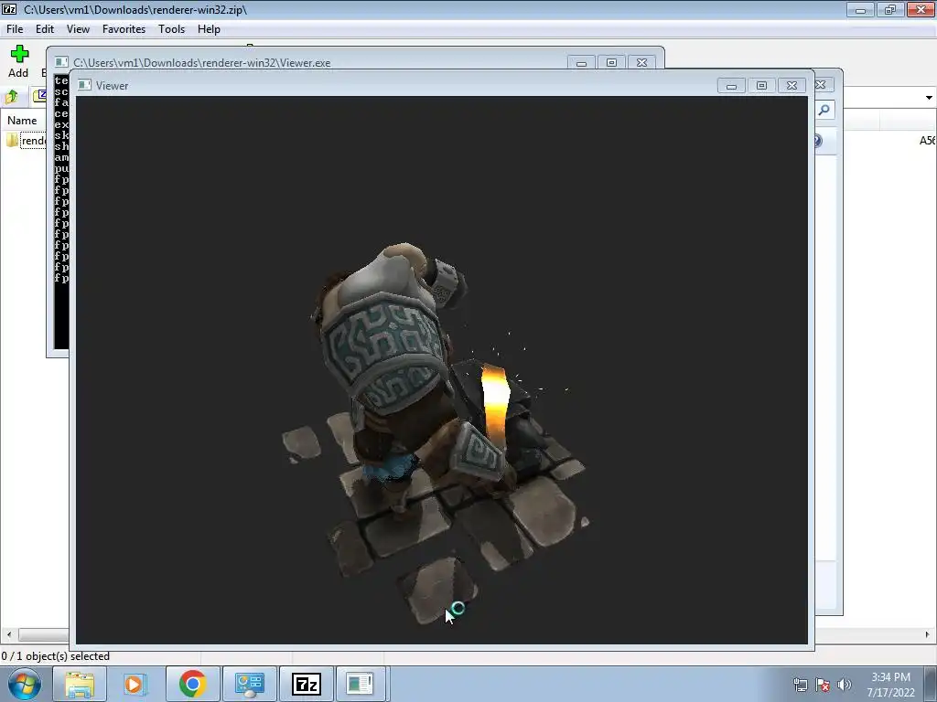This screenshot has height=702, width=937.
Task: Click the Name column header in 7-Zip
Action: [x=22, y=120]
